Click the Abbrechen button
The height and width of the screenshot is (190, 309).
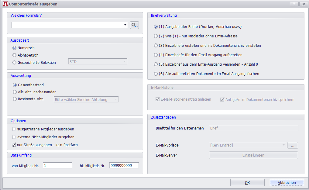click(287, 183)
